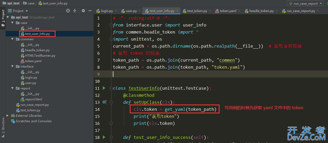Click get_yaml call on line 14

point(175,109)
